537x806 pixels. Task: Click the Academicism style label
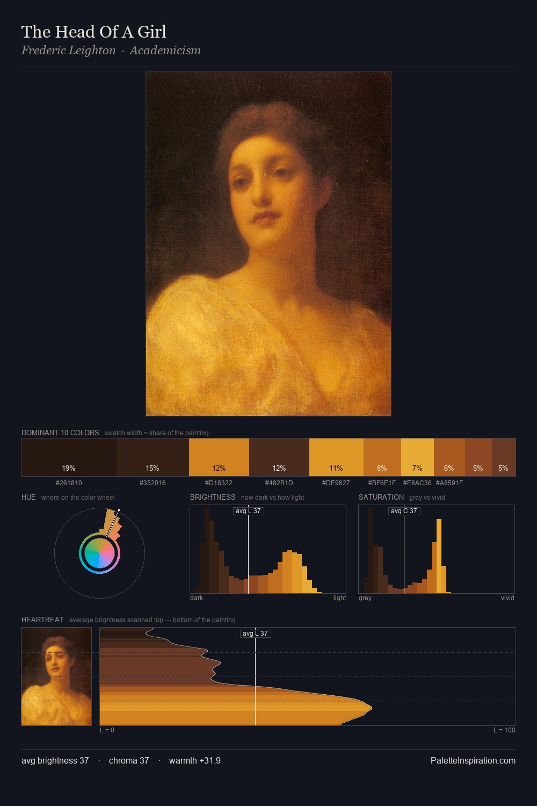(x=165, y=51)
